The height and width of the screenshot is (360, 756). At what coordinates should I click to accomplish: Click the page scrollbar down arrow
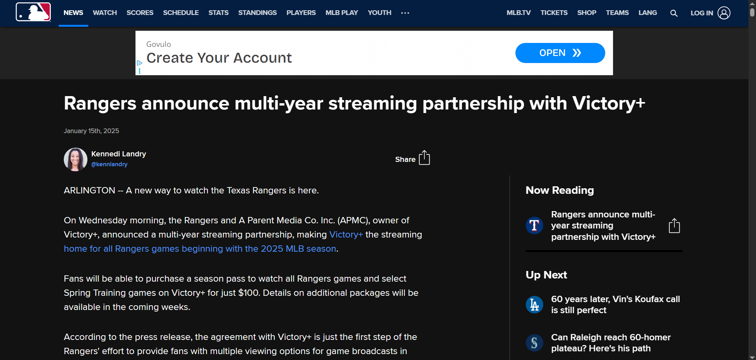(752, 357)
